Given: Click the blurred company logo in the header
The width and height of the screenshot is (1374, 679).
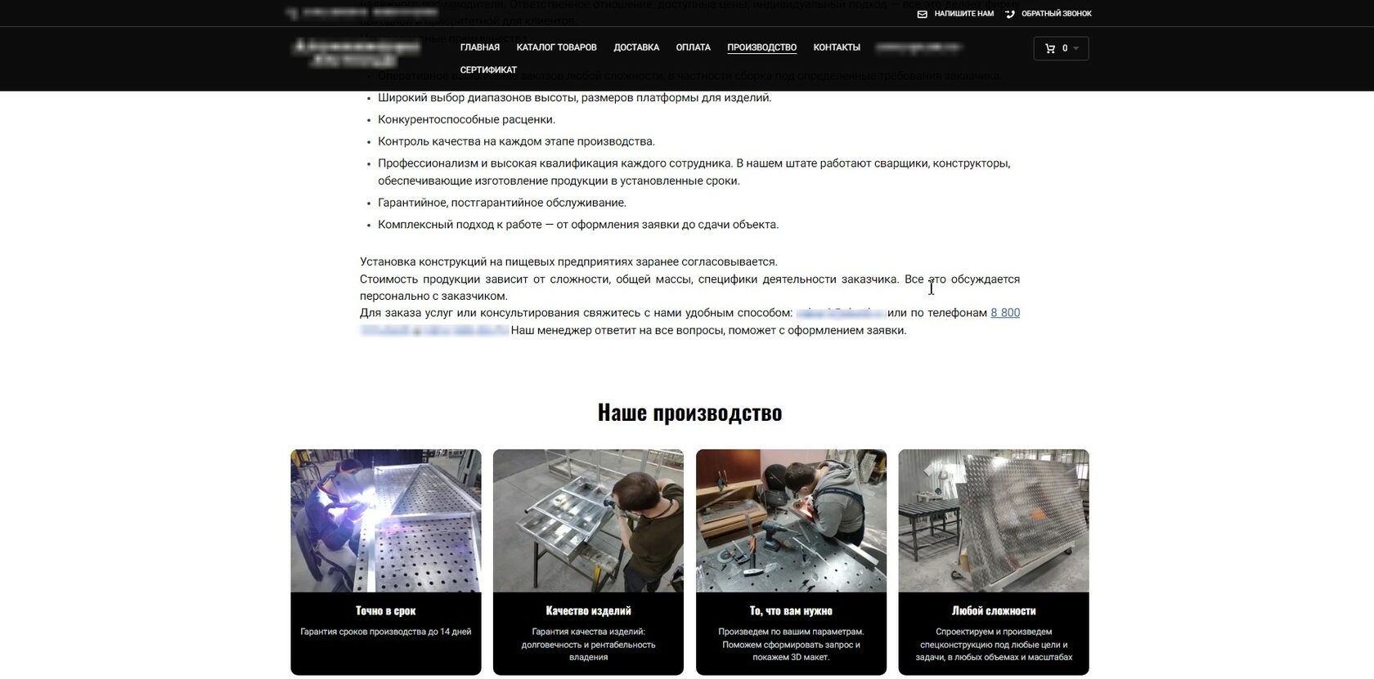Looking at the screenshot, I should (x=357, y=53).
